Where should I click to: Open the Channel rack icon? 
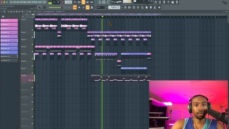click(x=134, y=7)
